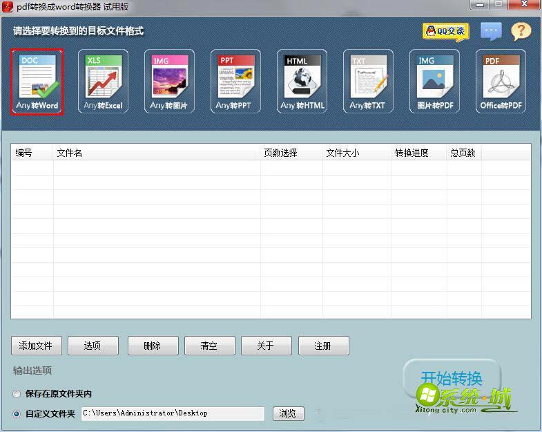The width and height of the screenshot is (542, 432).
Task: Click the 添加文件 button
Action: (x=37, y=346)
